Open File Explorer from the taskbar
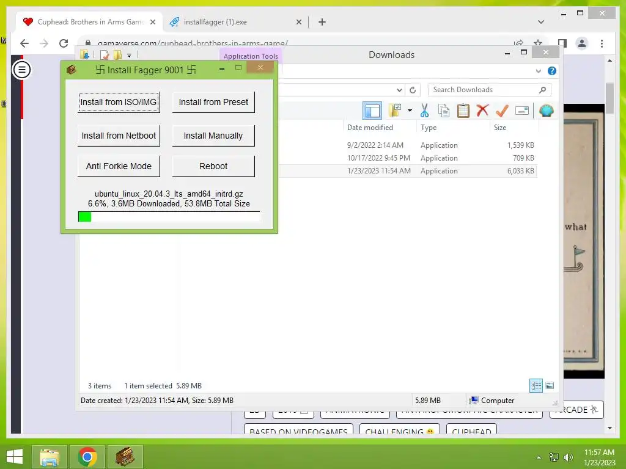626x469 pixels. coord(49,457)
